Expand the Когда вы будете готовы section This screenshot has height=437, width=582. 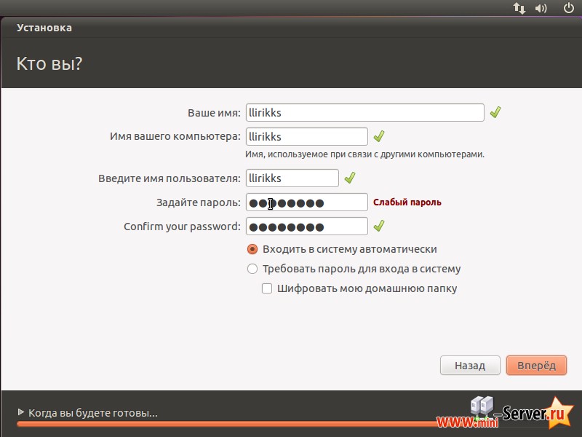tap(87, 412)
